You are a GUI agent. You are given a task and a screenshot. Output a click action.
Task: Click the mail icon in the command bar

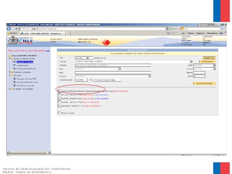pyautogui.click(x=179, y=33)
